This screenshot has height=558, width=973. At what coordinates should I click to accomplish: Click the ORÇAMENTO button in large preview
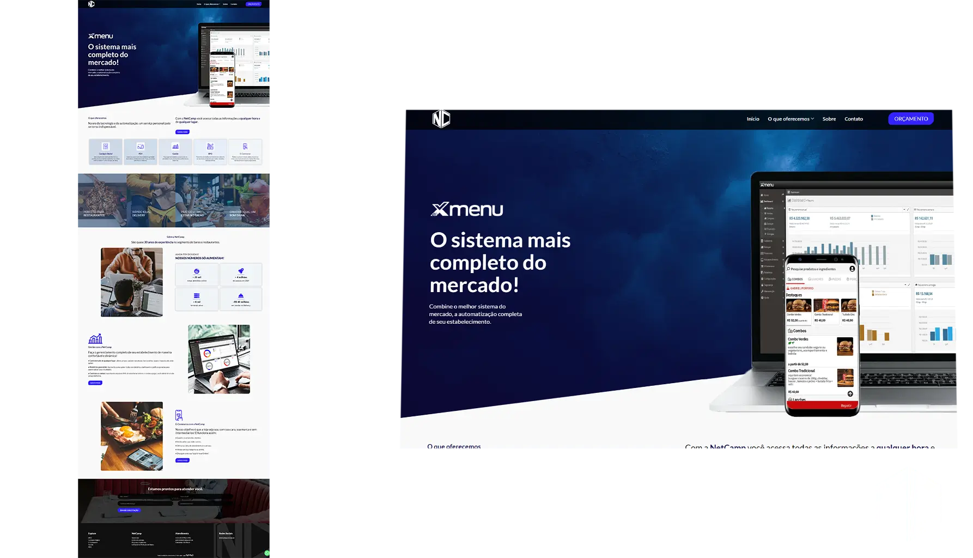(x=911, y=119)
